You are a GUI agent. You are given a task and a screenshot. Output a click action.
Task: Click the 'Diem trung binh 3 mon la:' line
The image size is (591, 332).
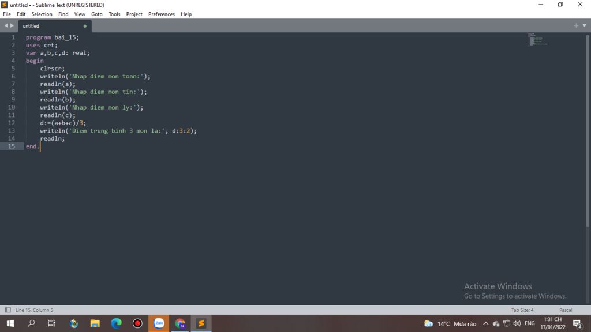pyautogui.click(x=118, y=131)
